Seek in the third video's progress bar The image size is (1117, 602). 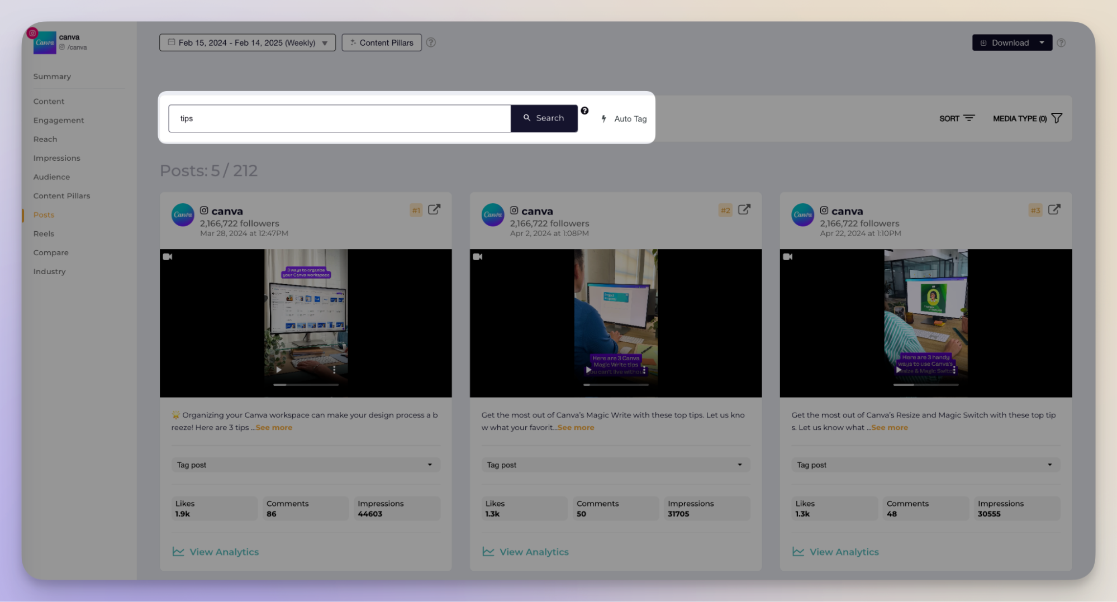point(926,385)
